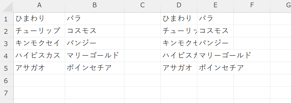Click cell E1 containing バラ in column E
This screenshot has width=291, height=103.
click(215, 19)
